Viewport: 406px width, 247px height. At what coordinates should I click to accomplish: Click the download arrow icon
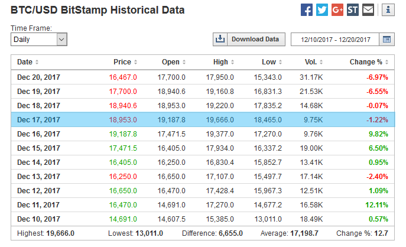click(220, 40)
